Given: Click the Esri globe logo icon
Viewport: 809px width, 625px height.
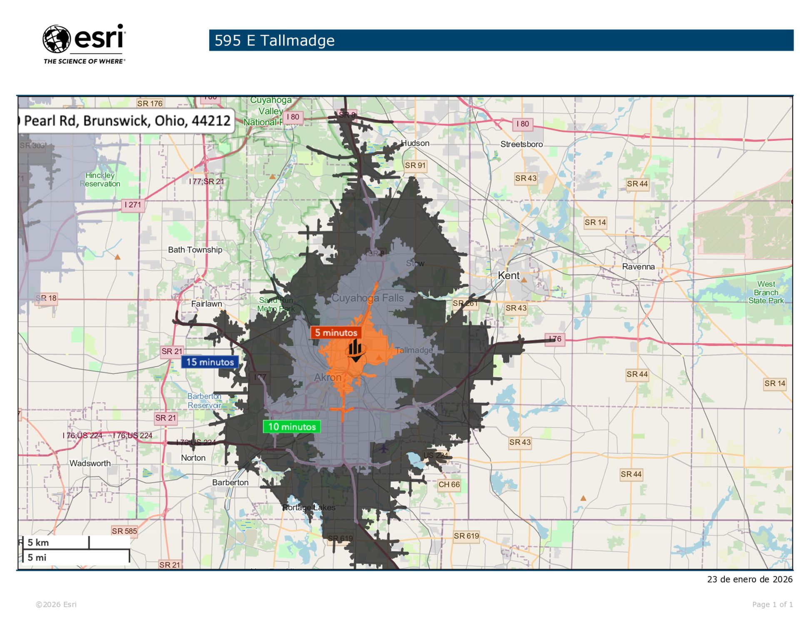Looking at the screenshot, I should pos(56,39).
